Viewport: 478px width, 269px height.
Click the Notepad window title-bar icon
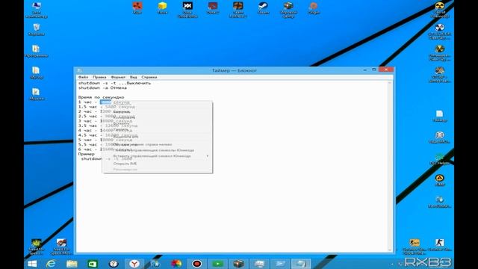80,70
